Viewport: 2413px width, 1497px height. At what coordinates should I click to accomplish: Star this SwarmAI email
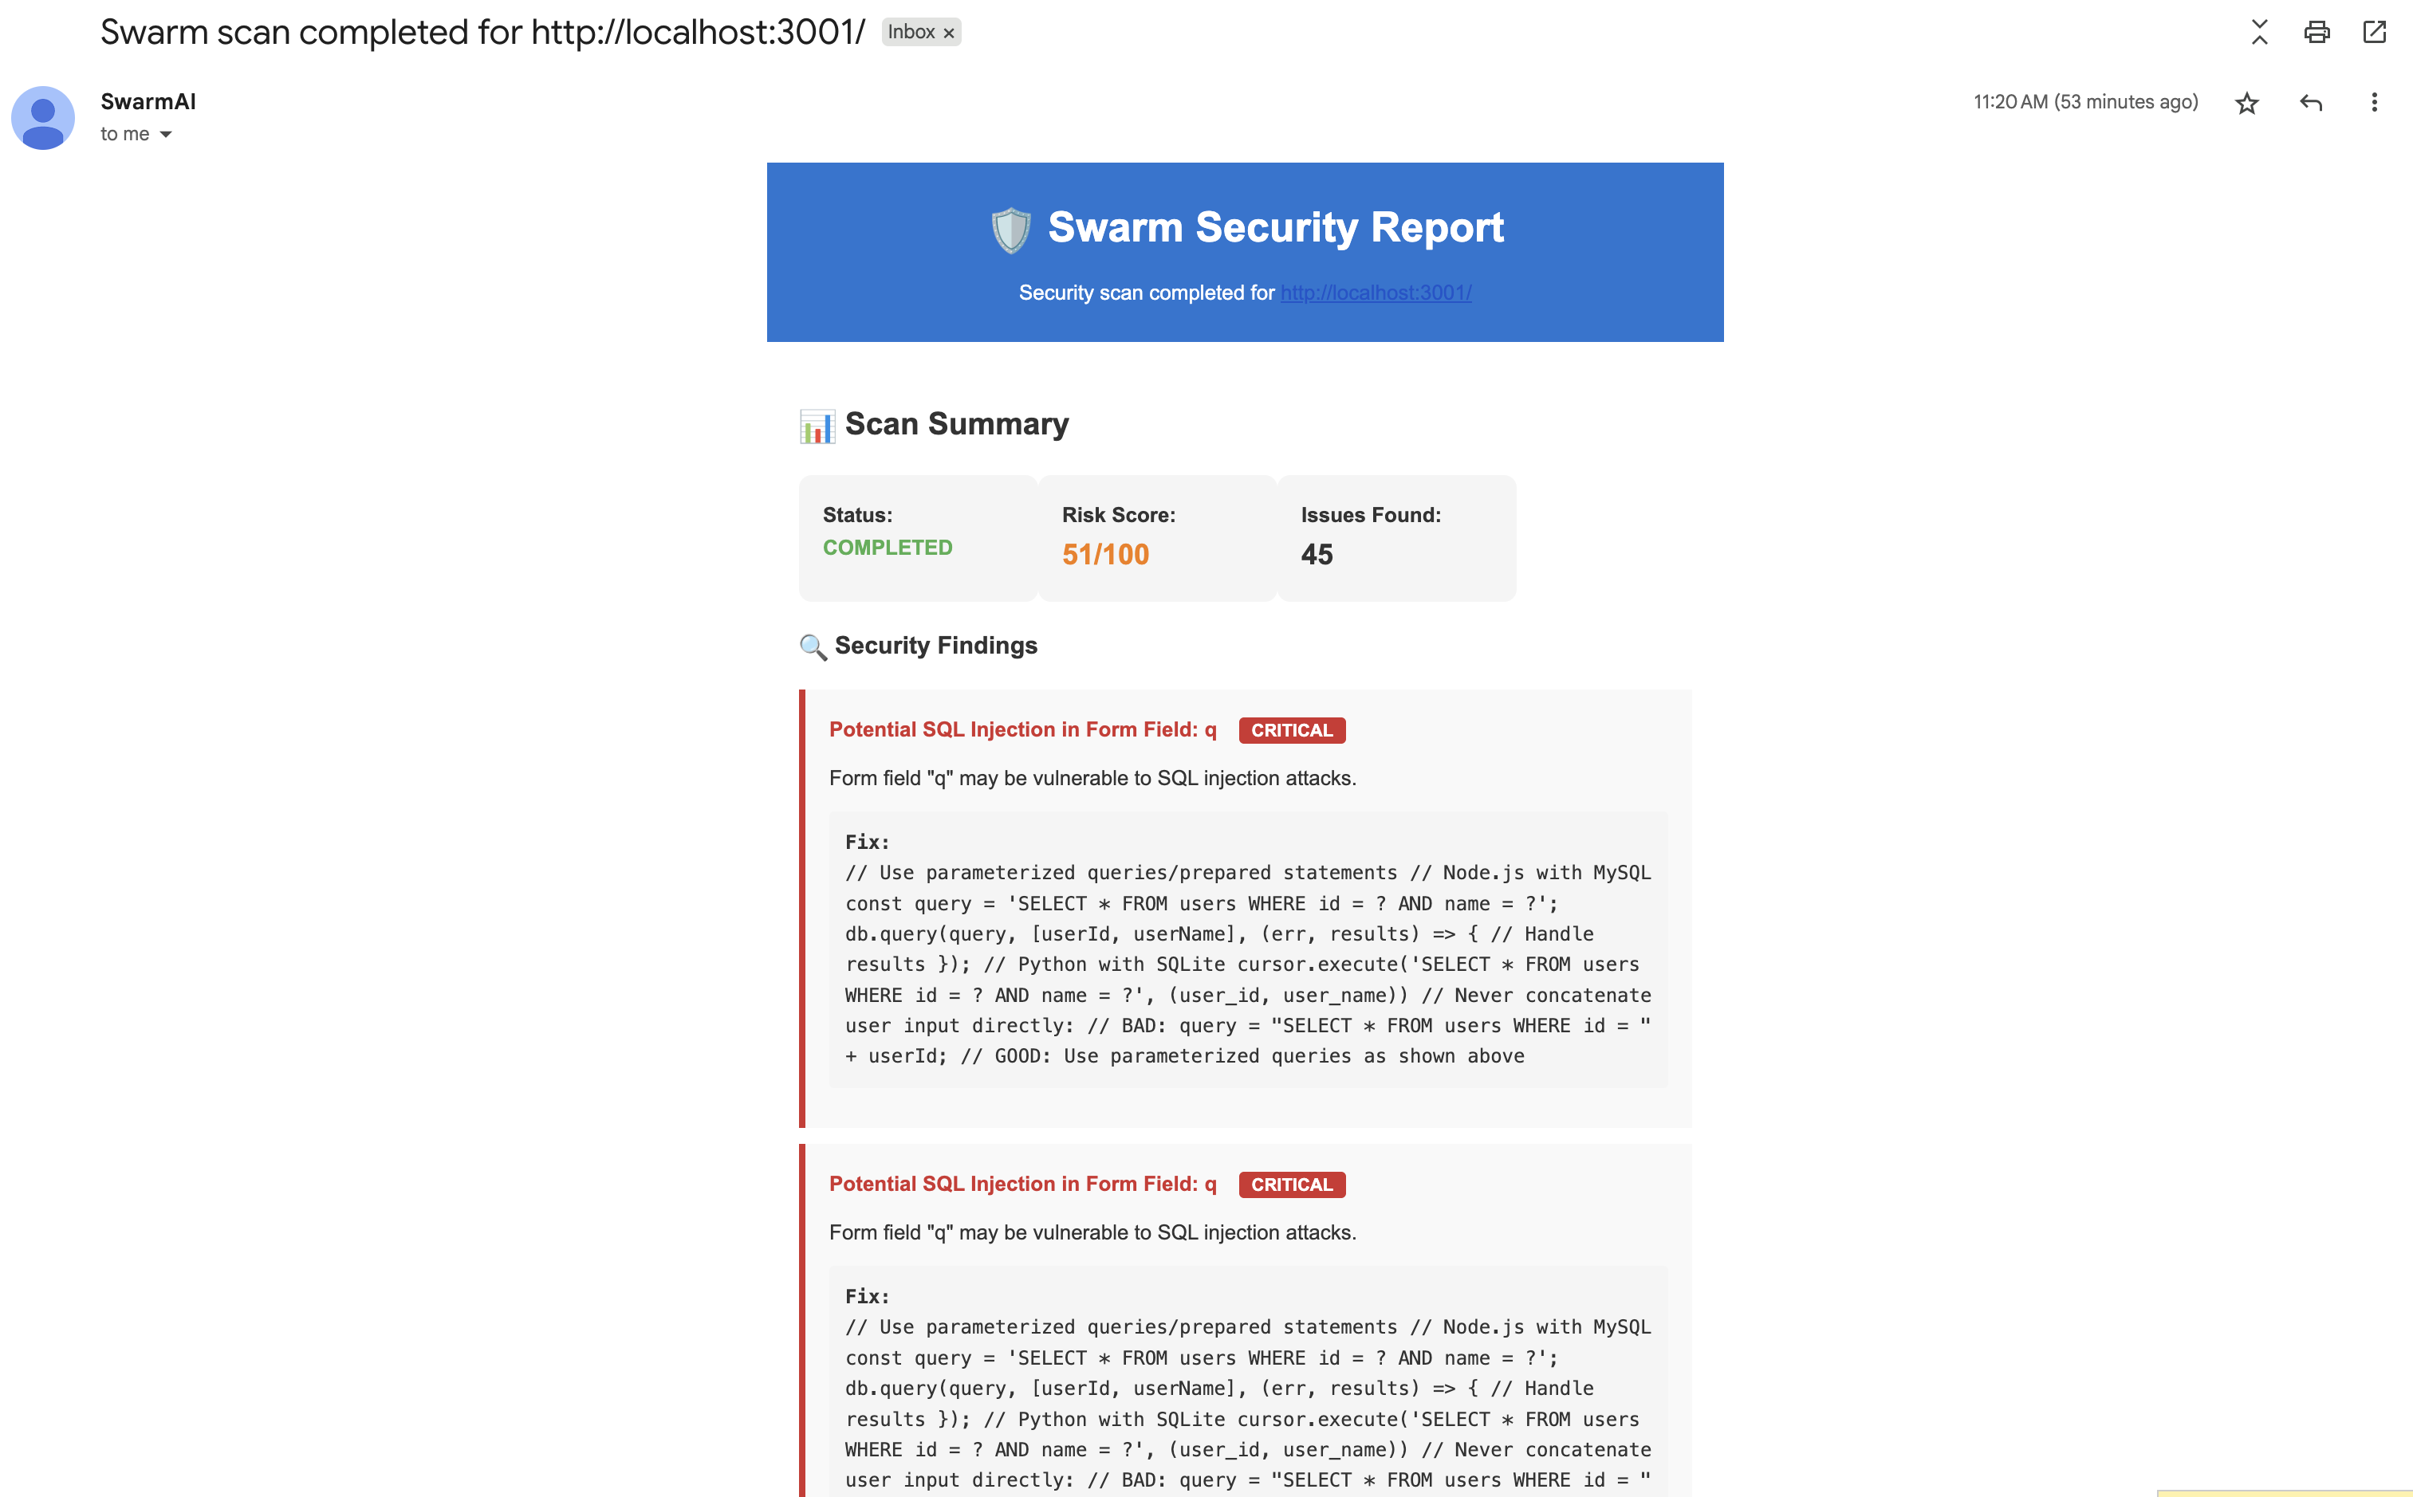click(2246, 103)
